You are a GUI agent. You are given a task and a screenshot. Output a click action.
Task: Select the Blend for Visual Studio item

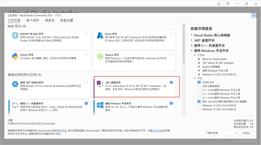click(214, 59)
